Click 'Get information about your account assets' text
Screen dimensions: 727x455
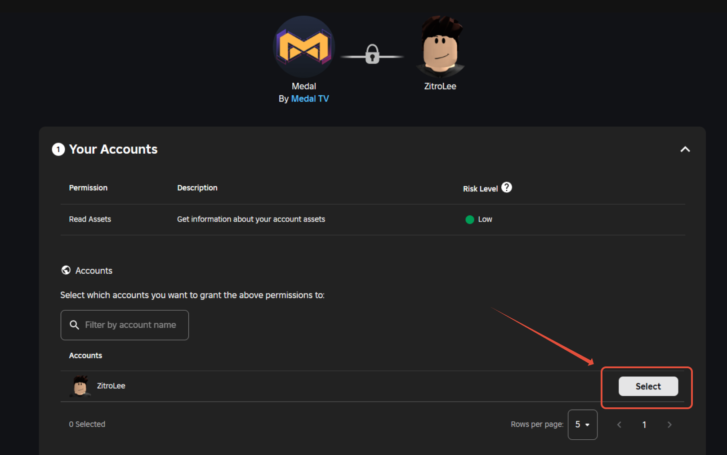(x=251, y=219)
